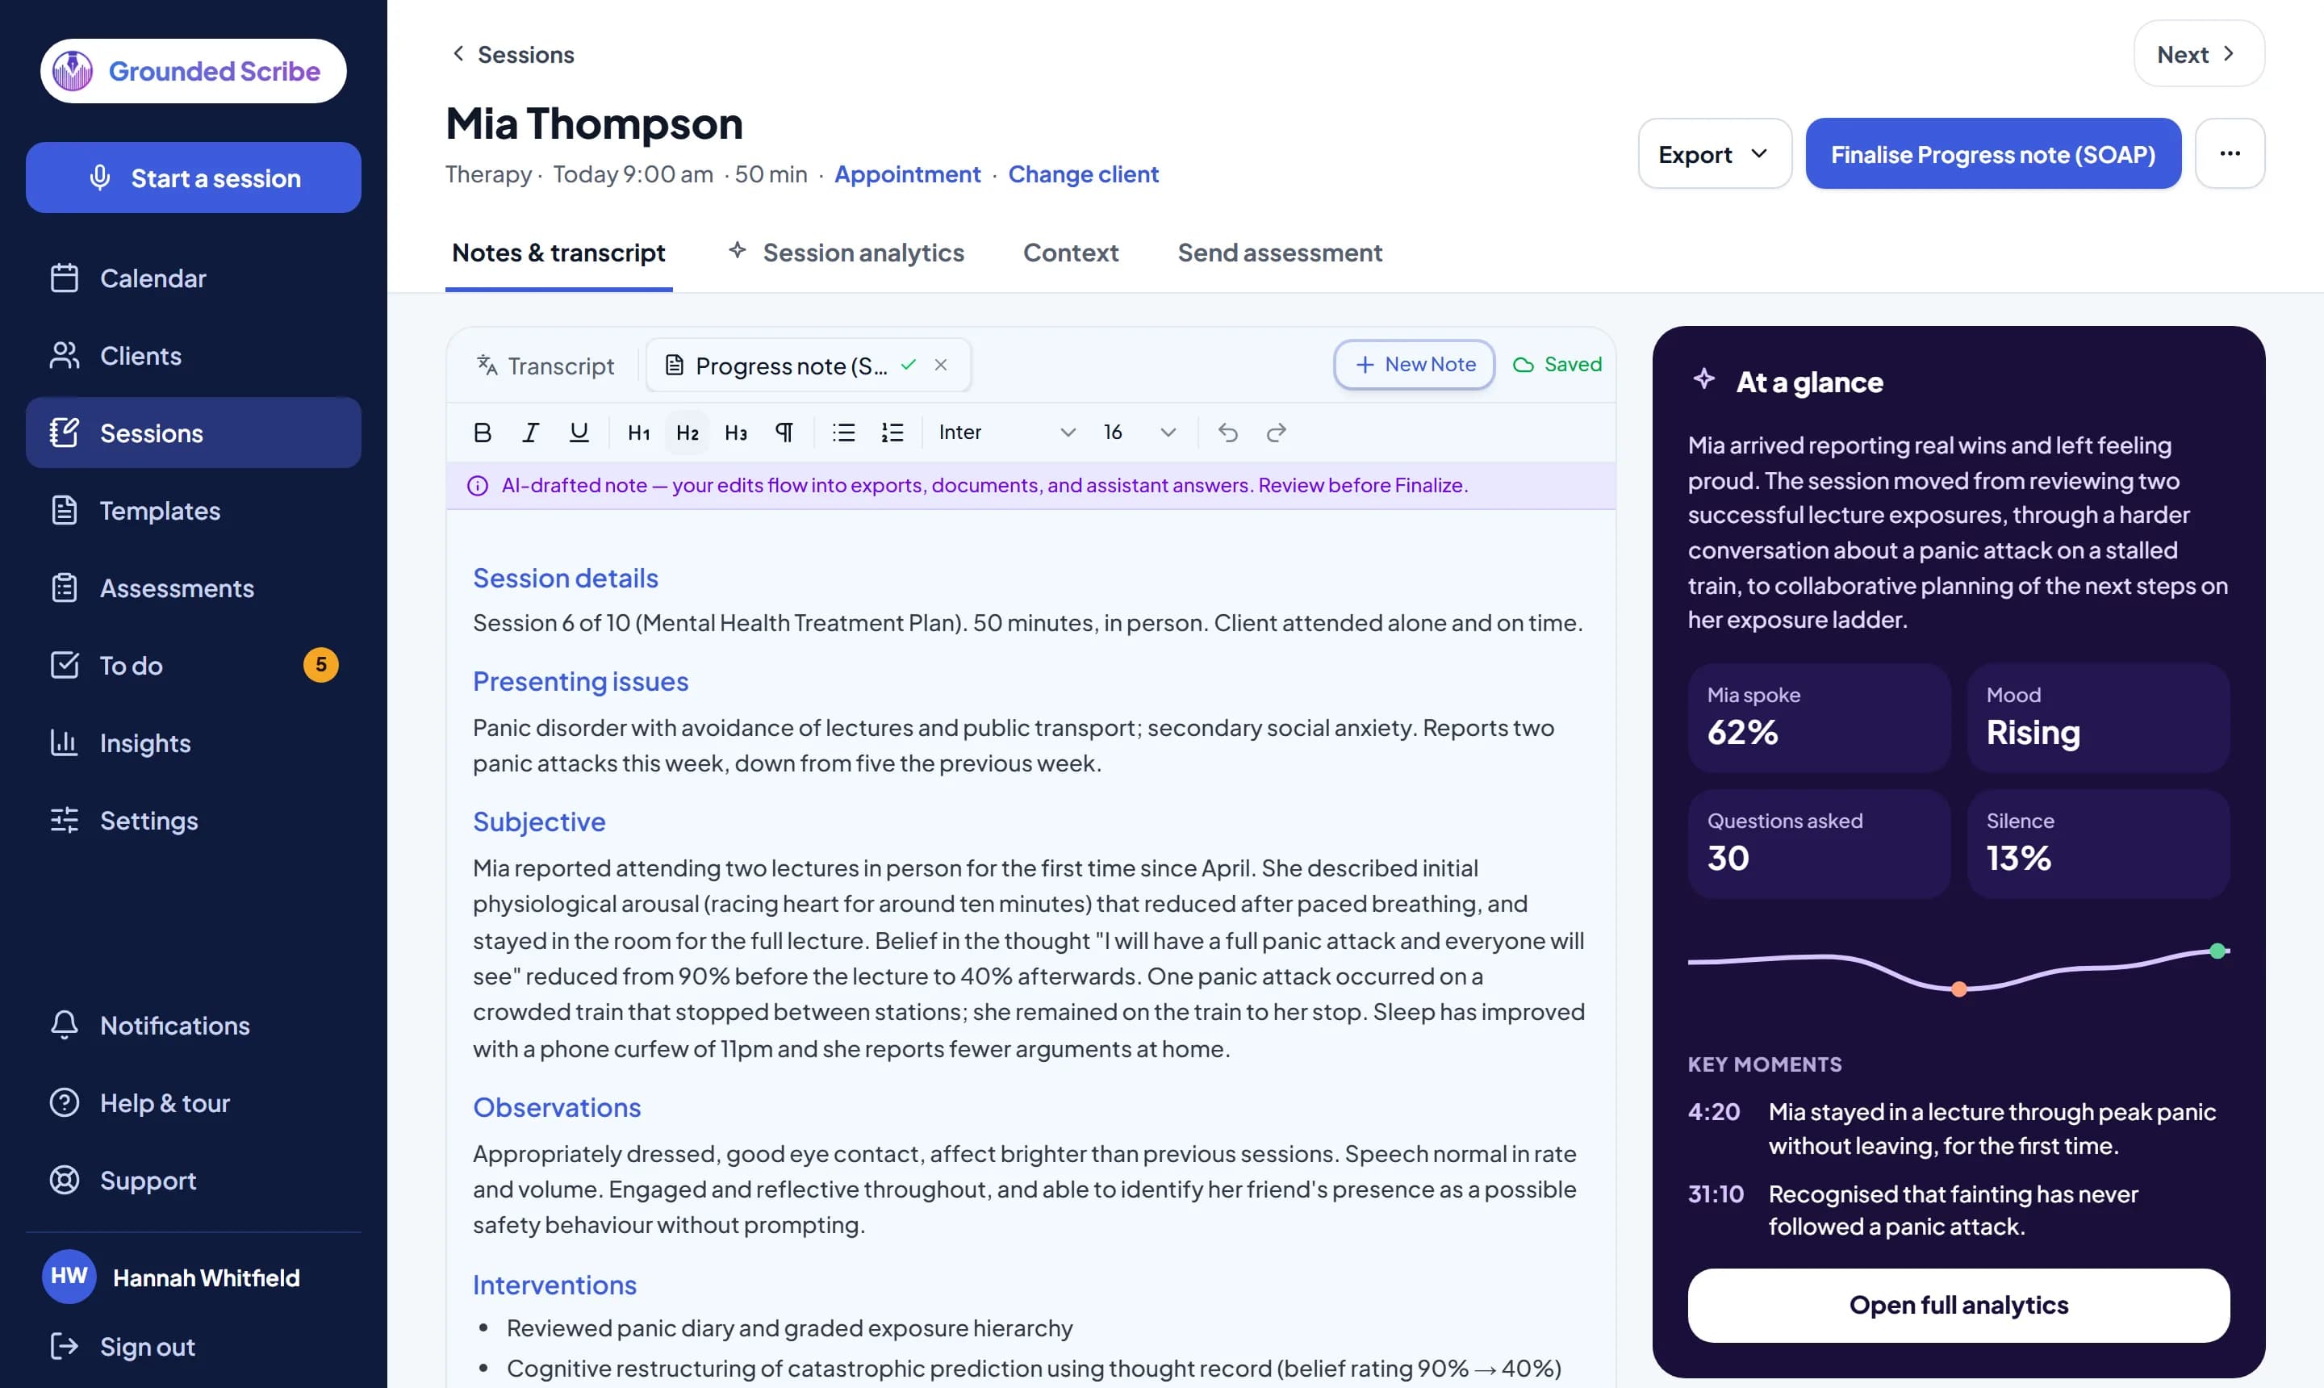
Task: Open the Clients section
Action: point(194,355)
